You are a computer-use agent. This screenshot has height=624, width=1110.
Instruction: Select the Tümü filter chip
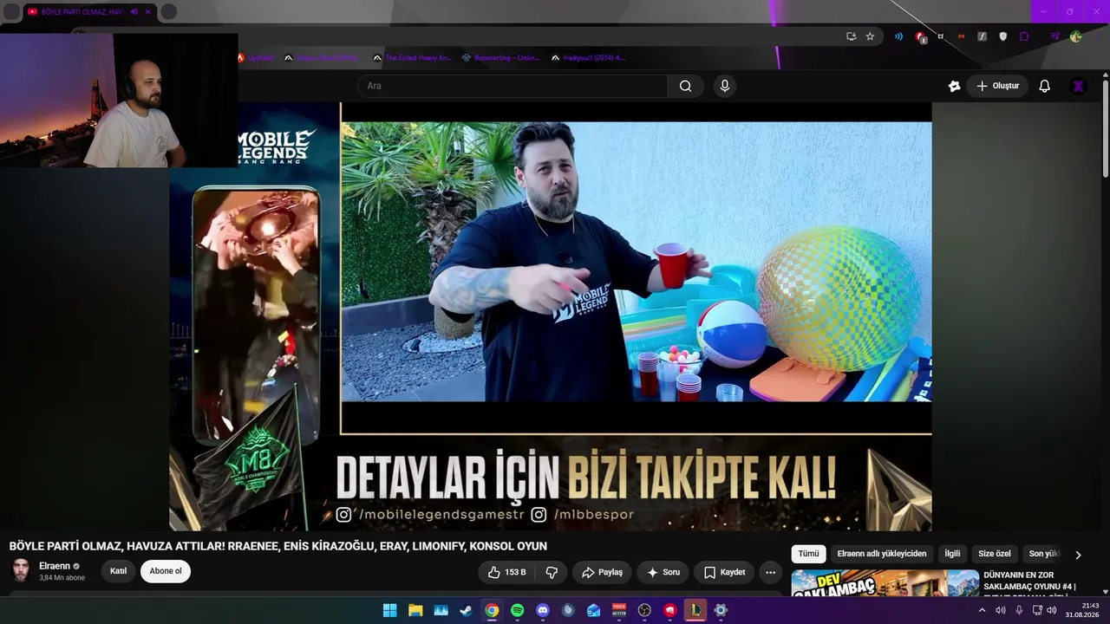809,554
